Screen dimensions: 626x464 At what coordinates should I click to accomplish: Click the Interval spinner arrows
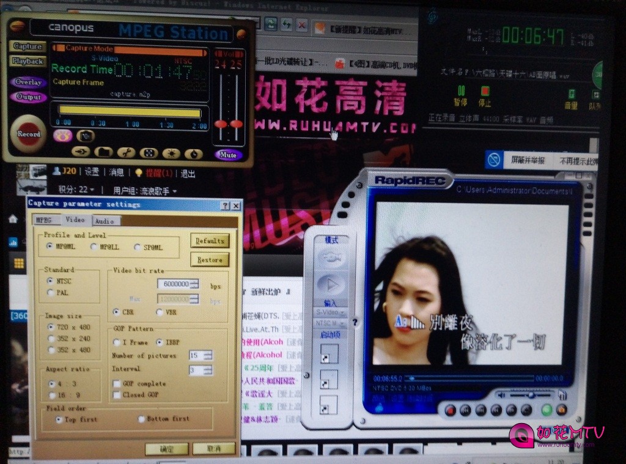(208, 370)
